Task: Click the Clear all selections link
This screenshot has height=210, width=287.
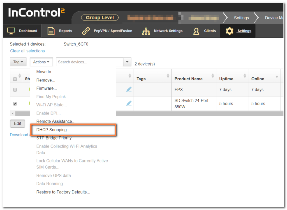Action: [x=27, y=51]
